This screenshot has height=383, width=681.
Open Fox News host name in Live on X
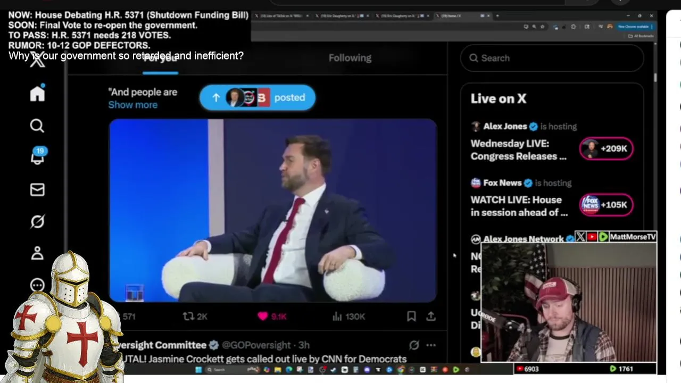[x=502, y=183]
